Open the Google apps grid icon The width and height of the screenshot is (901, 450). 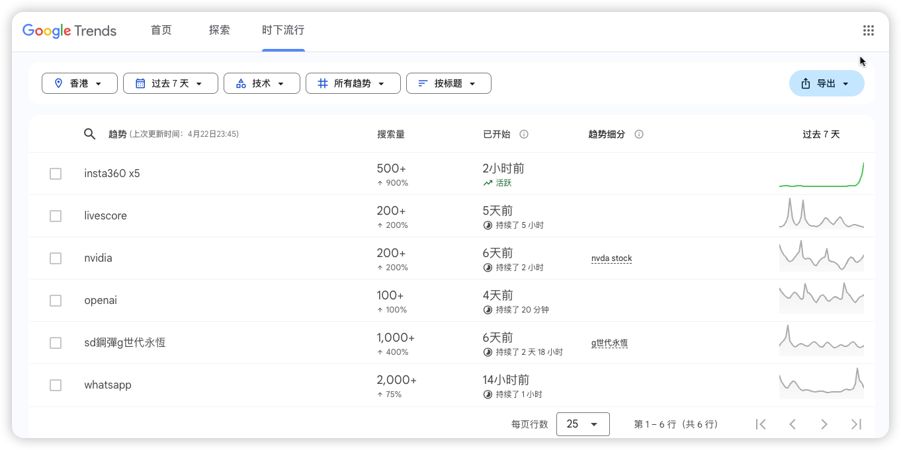pos(869,30)
